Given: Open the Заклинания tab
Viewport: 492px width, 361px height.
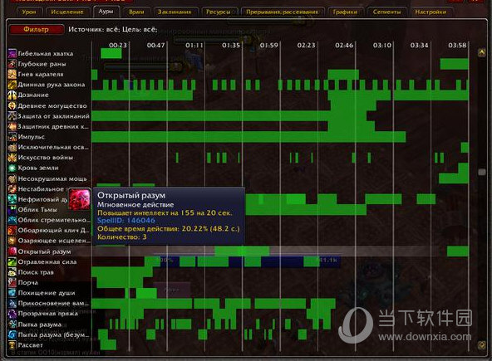Looking at the screenshot, I should (x=175, y=12).
